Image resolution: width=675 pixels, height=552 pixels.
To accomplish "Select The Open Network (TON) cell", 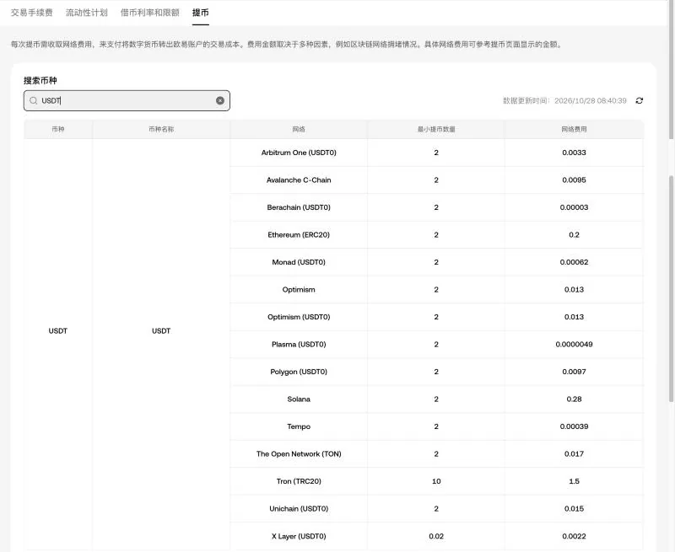I will [299, 454].
